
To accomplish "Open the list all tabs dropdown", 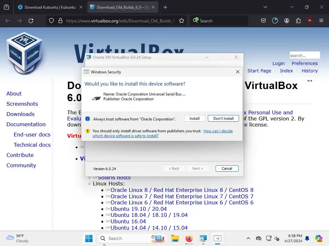I will (265, 7).
